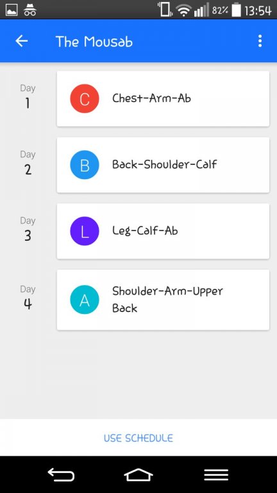
Task: Select the Day 3 label
Action: (x=28, y=229)
